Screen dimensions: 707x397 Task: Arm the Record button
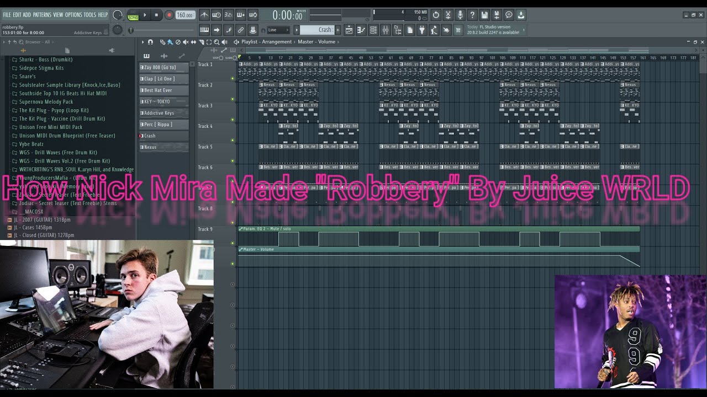169,15
